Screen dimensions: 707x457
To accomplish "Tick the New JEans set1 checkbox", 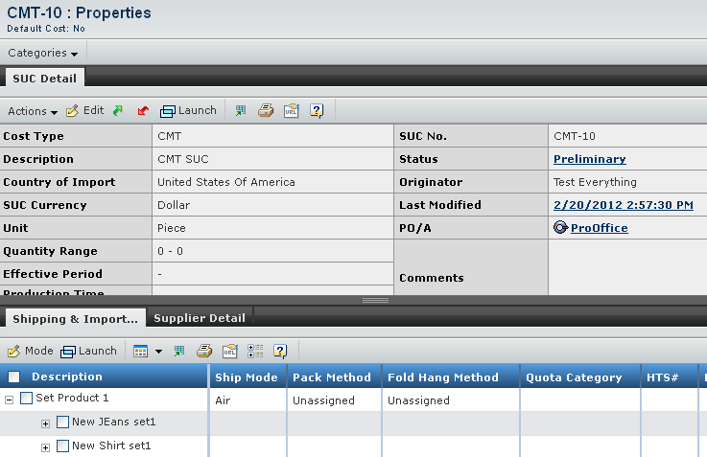I will [62, 422].
